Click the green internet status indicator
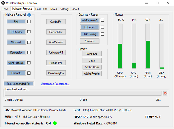 click(x=55, y=123)
